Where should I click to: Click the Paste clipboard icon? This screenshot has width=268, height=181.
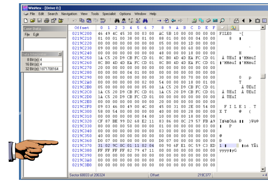tap(89, 20)
